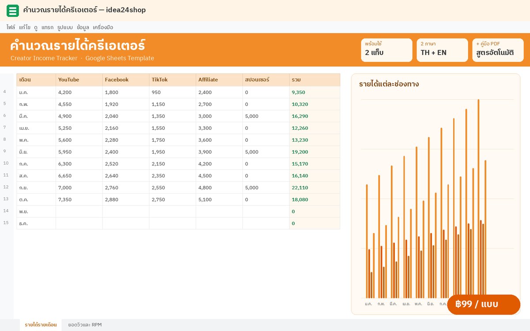Select TikTok cell 950
Viewport: 530px width, 331px height.
(x=173, y=92)
